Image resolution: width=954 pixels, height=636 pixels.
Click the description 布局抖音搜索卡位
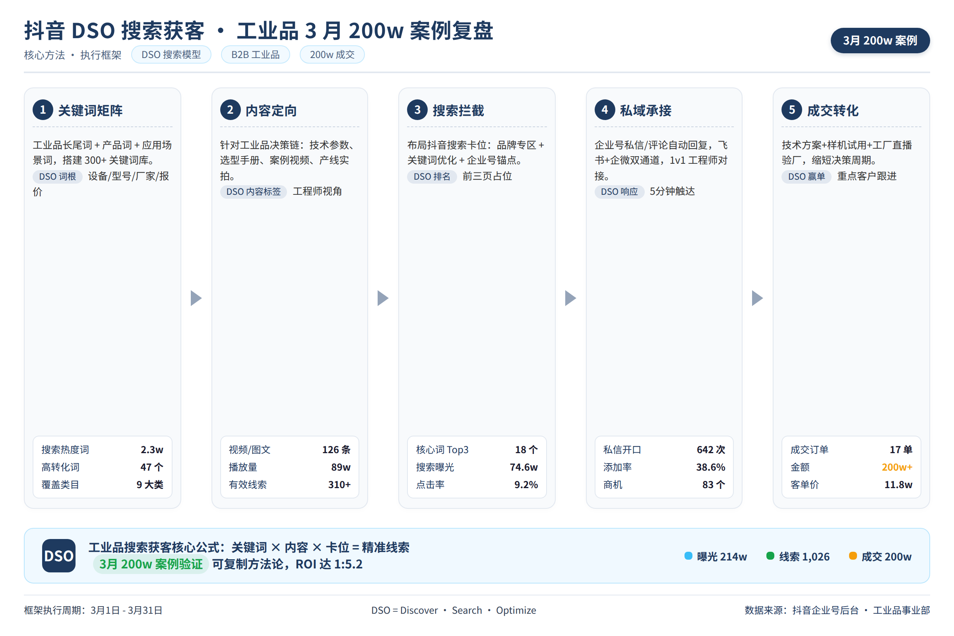coord(476,153)
